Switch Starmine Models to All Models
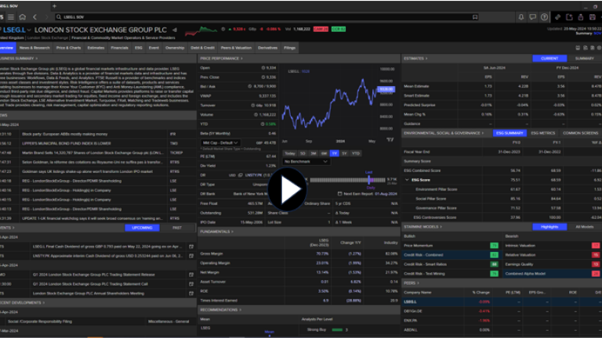 [584, 226]
